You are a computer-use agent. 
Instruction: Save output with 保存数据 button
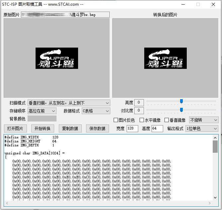click(x=97, y=128)
